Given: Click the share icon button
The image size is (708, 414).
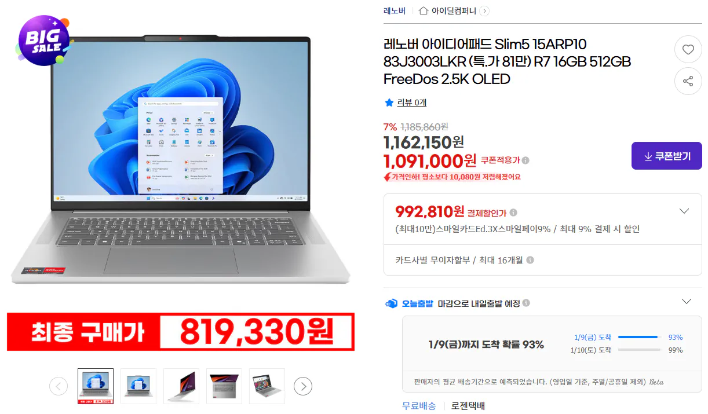Looking at the screenshot, I should 688,81.
